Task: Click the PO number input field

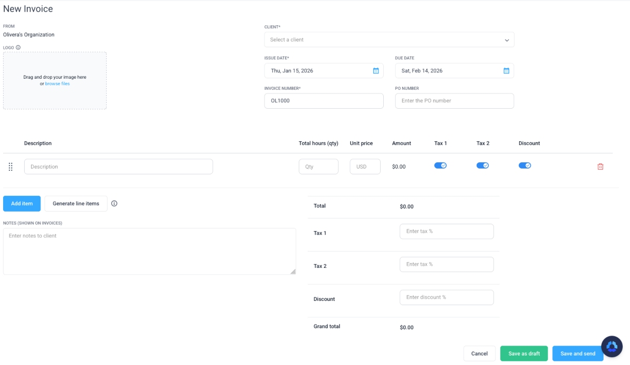Action: pyautogui.click(x=454, y=100)
